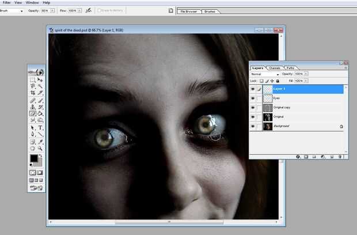Viewport: 357px width, 235px height.
Task: Select the Crop tool
Action: coord(33,93)
